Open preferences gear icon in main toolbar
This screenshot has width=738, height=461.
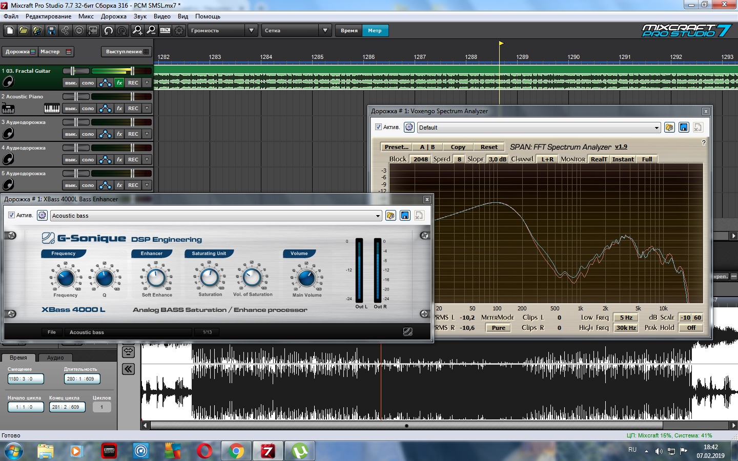(x=179, y=31)
